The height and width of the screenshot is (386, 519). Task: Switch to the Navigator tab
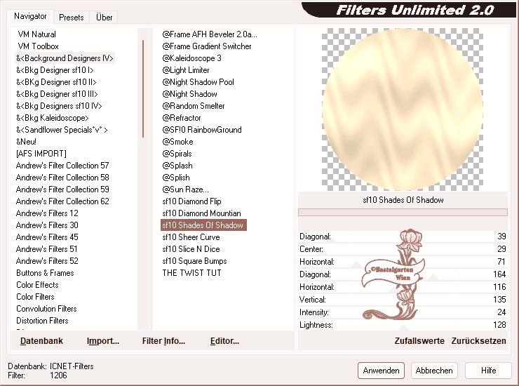tap(30, 16)
